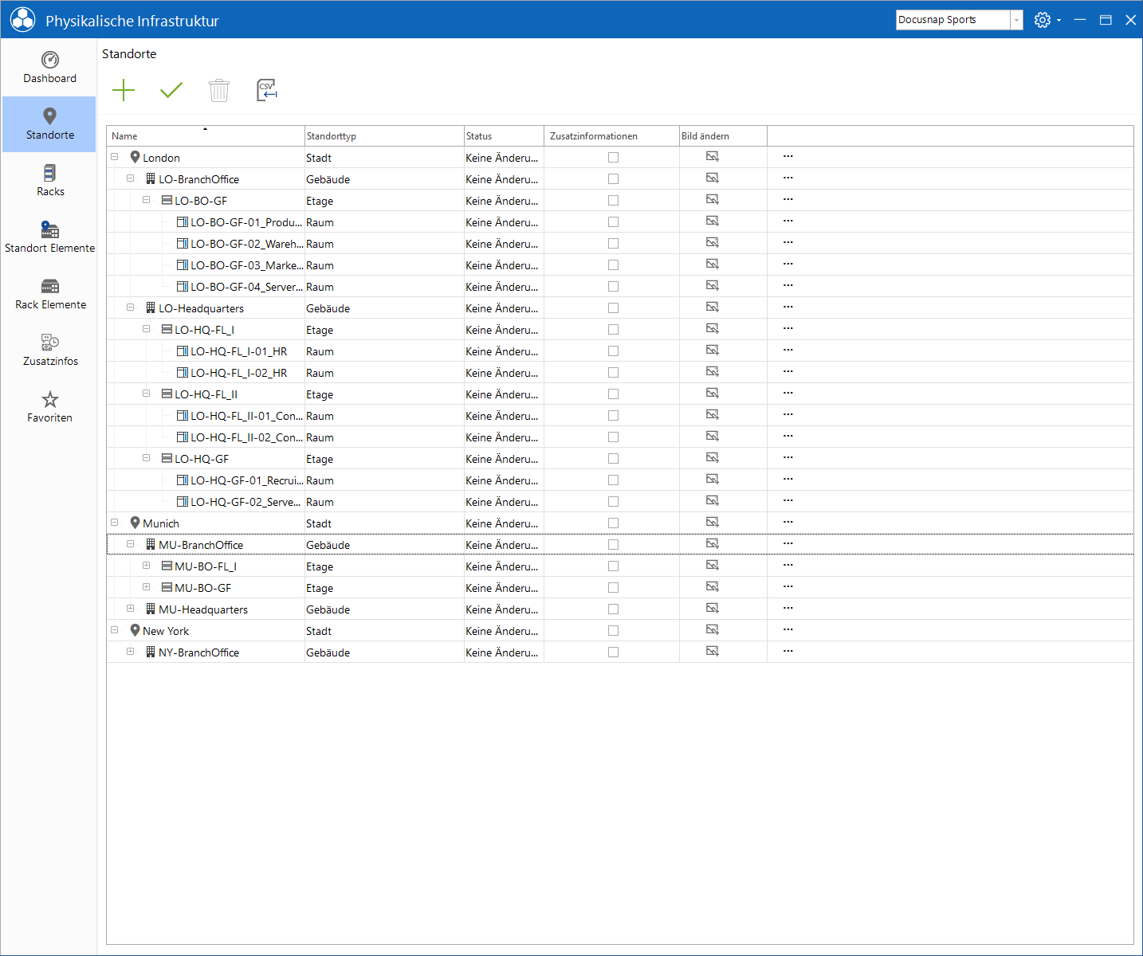Open the Rack Elemente sidebar section
Viewport: 1143px width, 956px height.
click(x=49, y=294)
